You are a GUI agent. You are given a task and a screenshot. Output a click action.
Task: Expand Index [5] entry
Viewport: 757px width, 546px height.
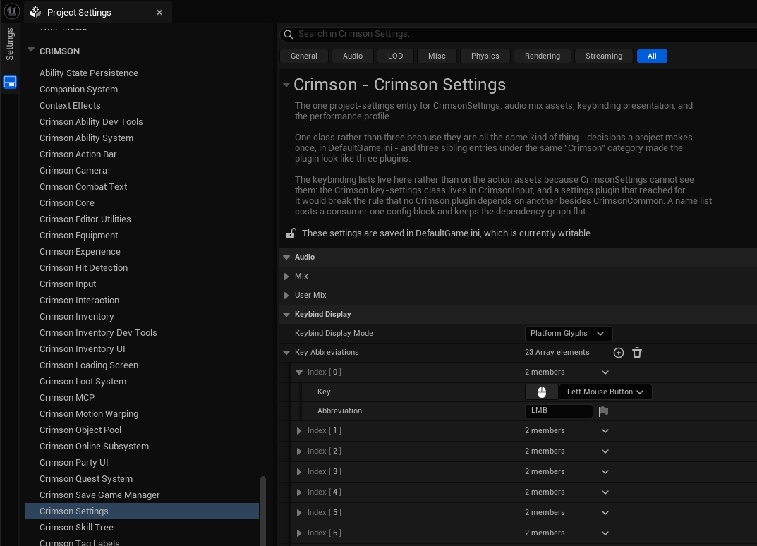(299, 513)
